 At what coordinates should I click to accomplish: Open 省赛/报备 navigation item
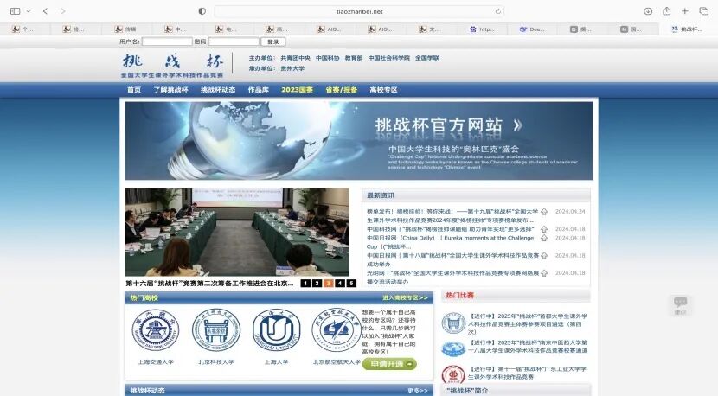341,90
